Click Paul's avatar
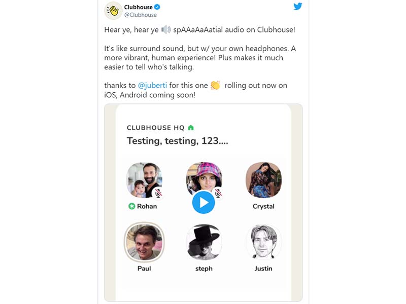Screen dimensions: 406x304 click(144, 242)
